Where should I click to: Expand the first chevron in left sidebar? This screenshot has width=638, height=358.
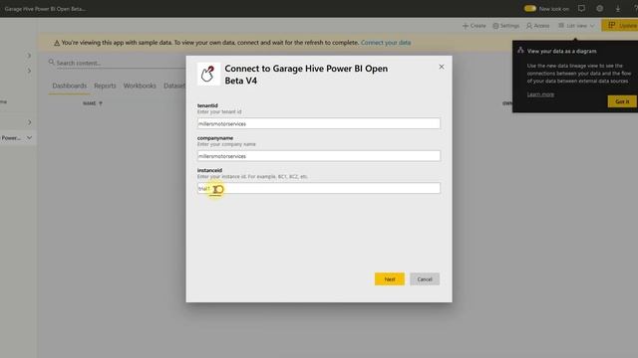tap(29, 56)
